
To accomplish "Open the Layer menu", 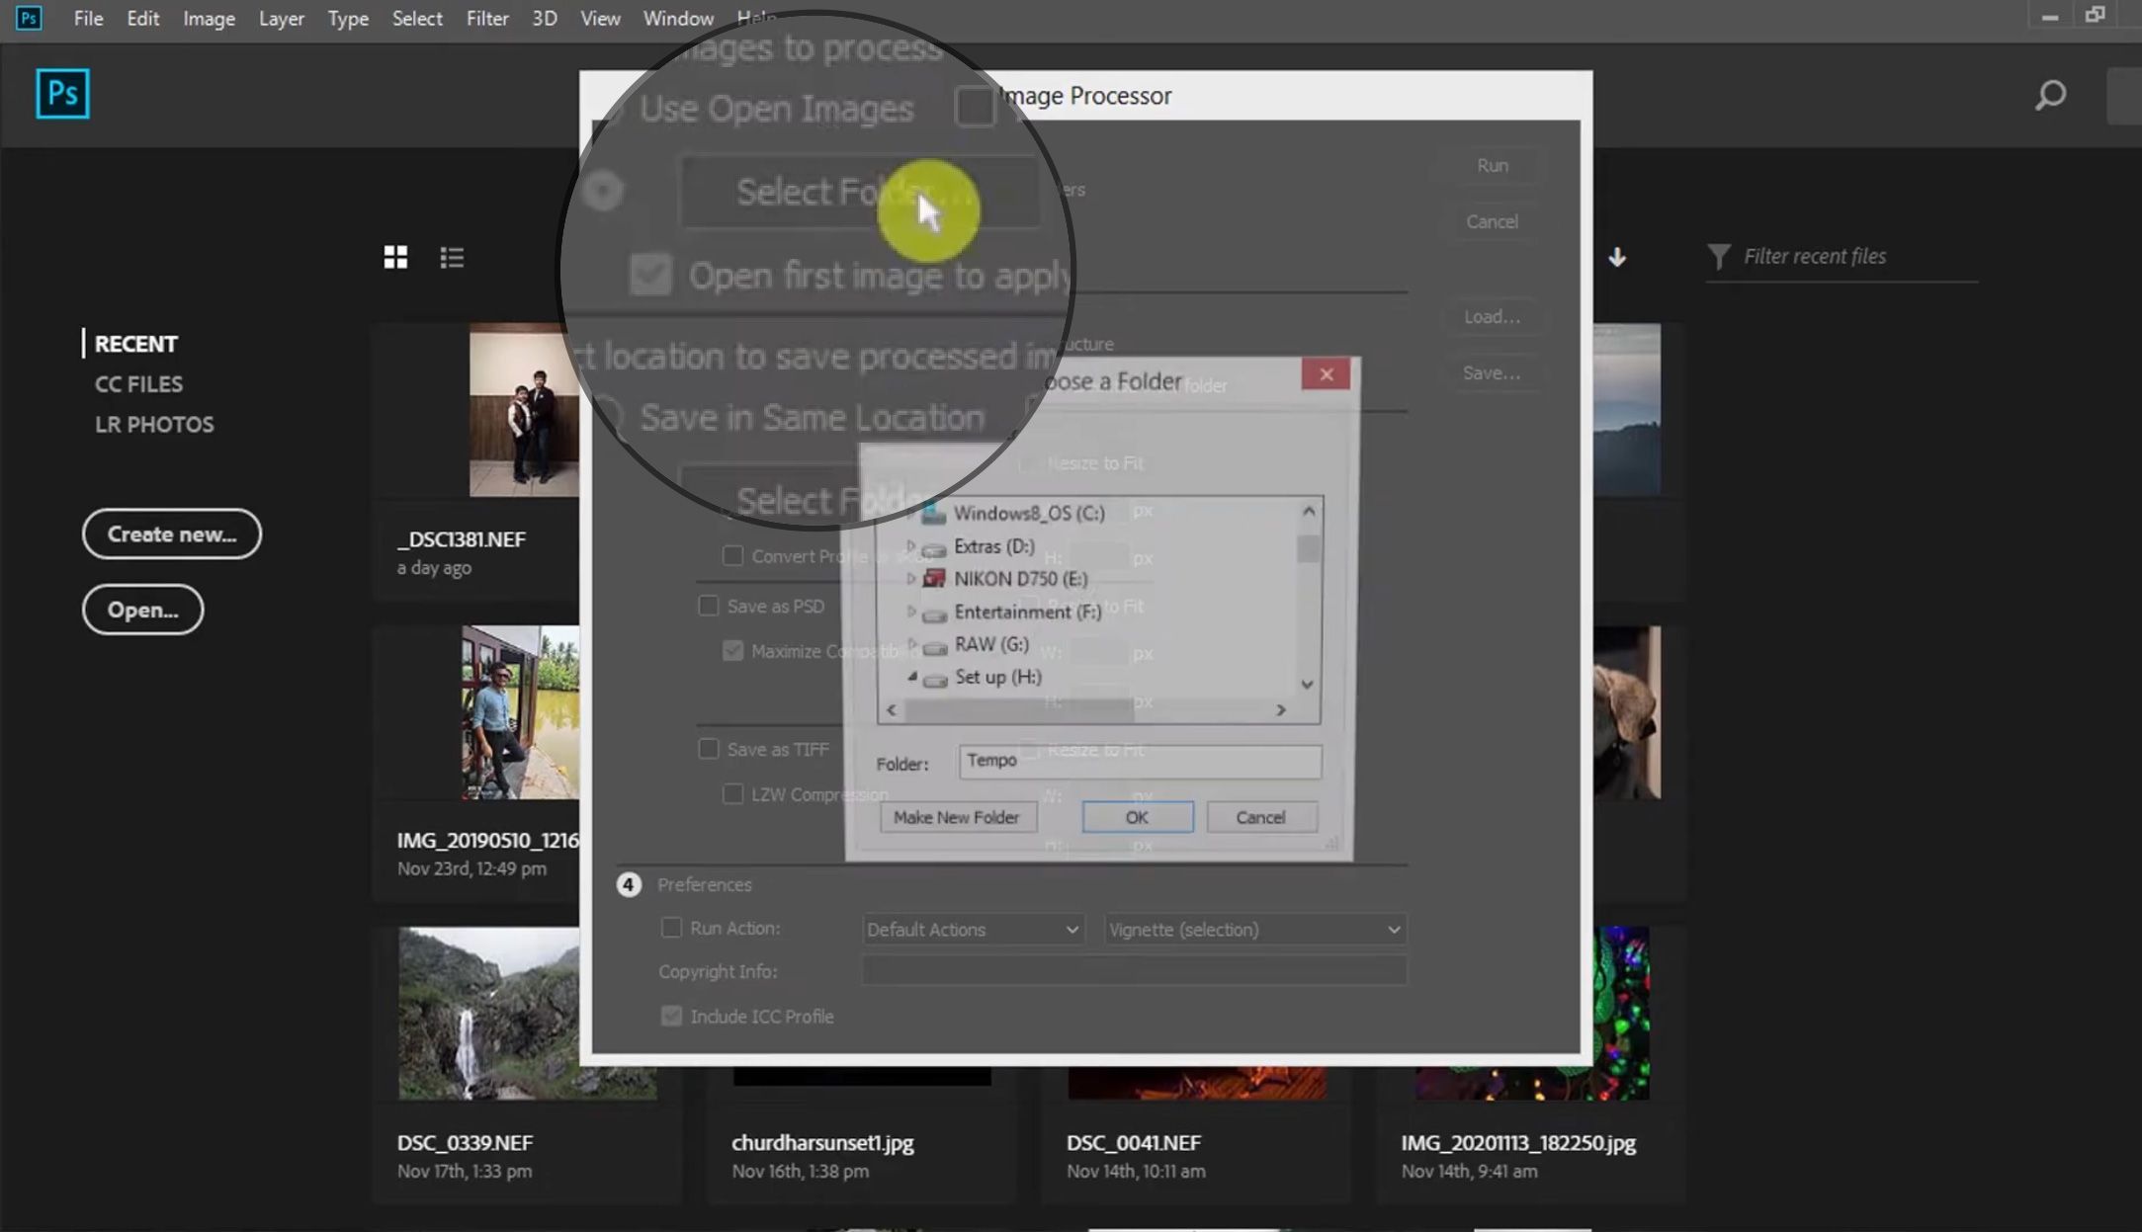I will point(281,18).
